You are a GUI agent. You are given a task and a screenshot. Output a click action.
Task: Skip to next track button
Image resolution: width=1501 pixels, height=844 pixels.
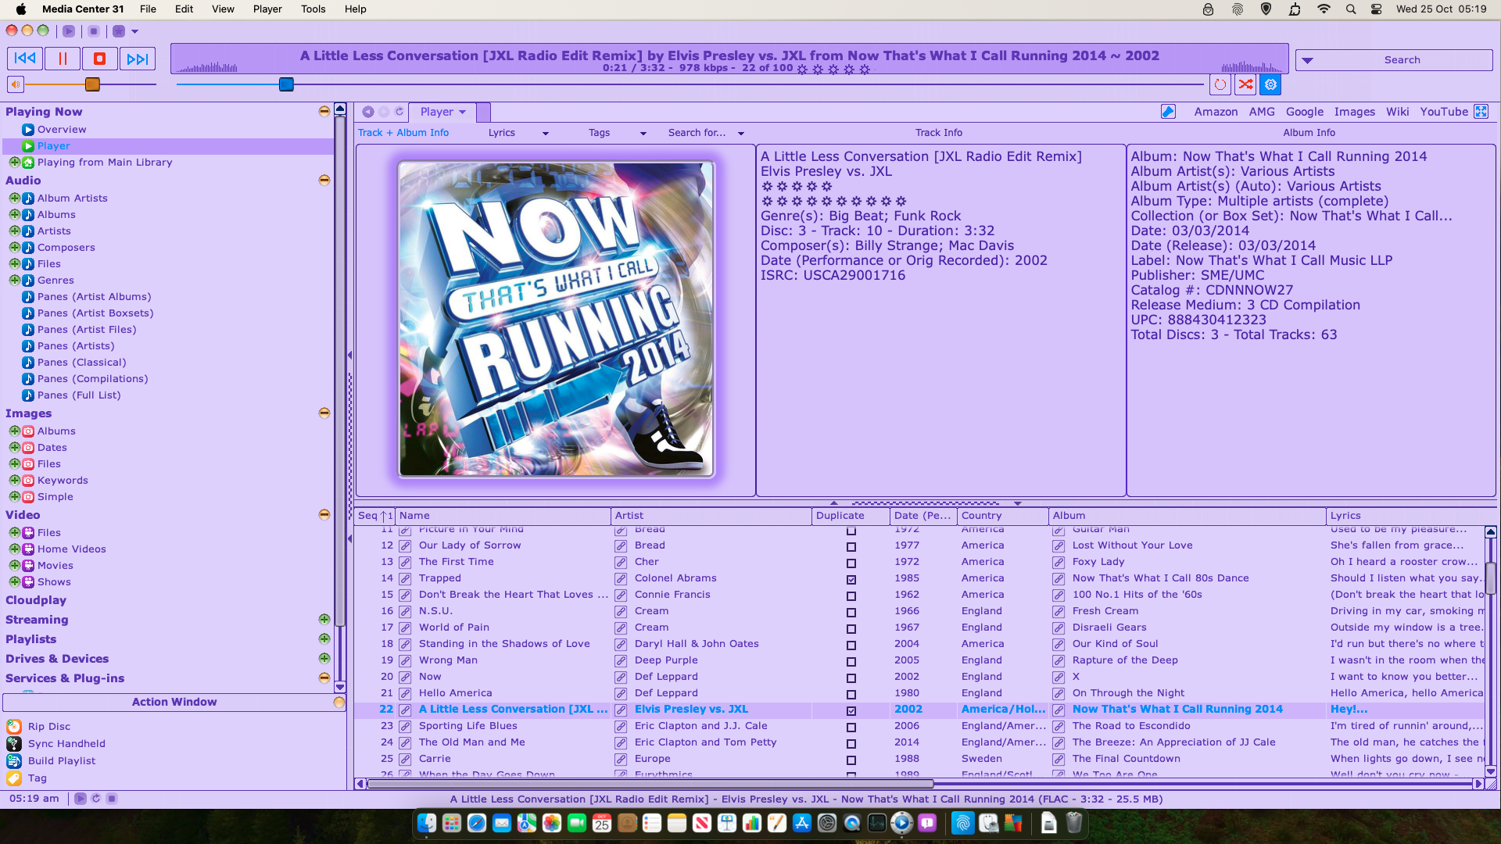(137, 59)
